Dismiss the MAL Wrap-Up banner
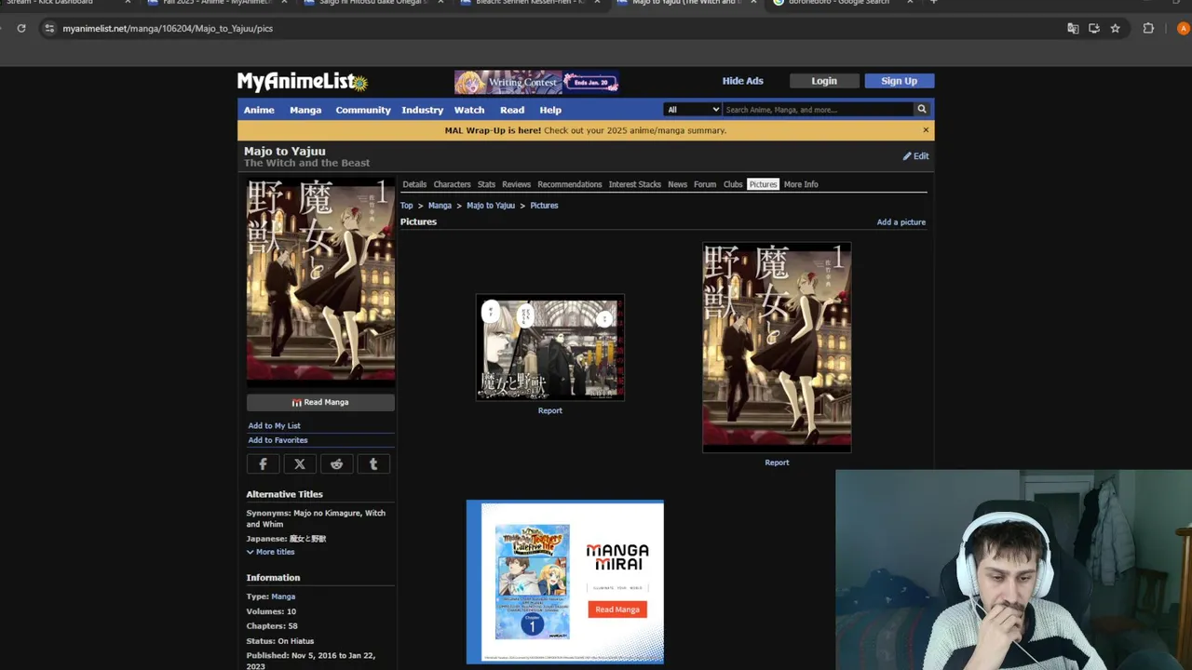 click(x=926, y=130)
